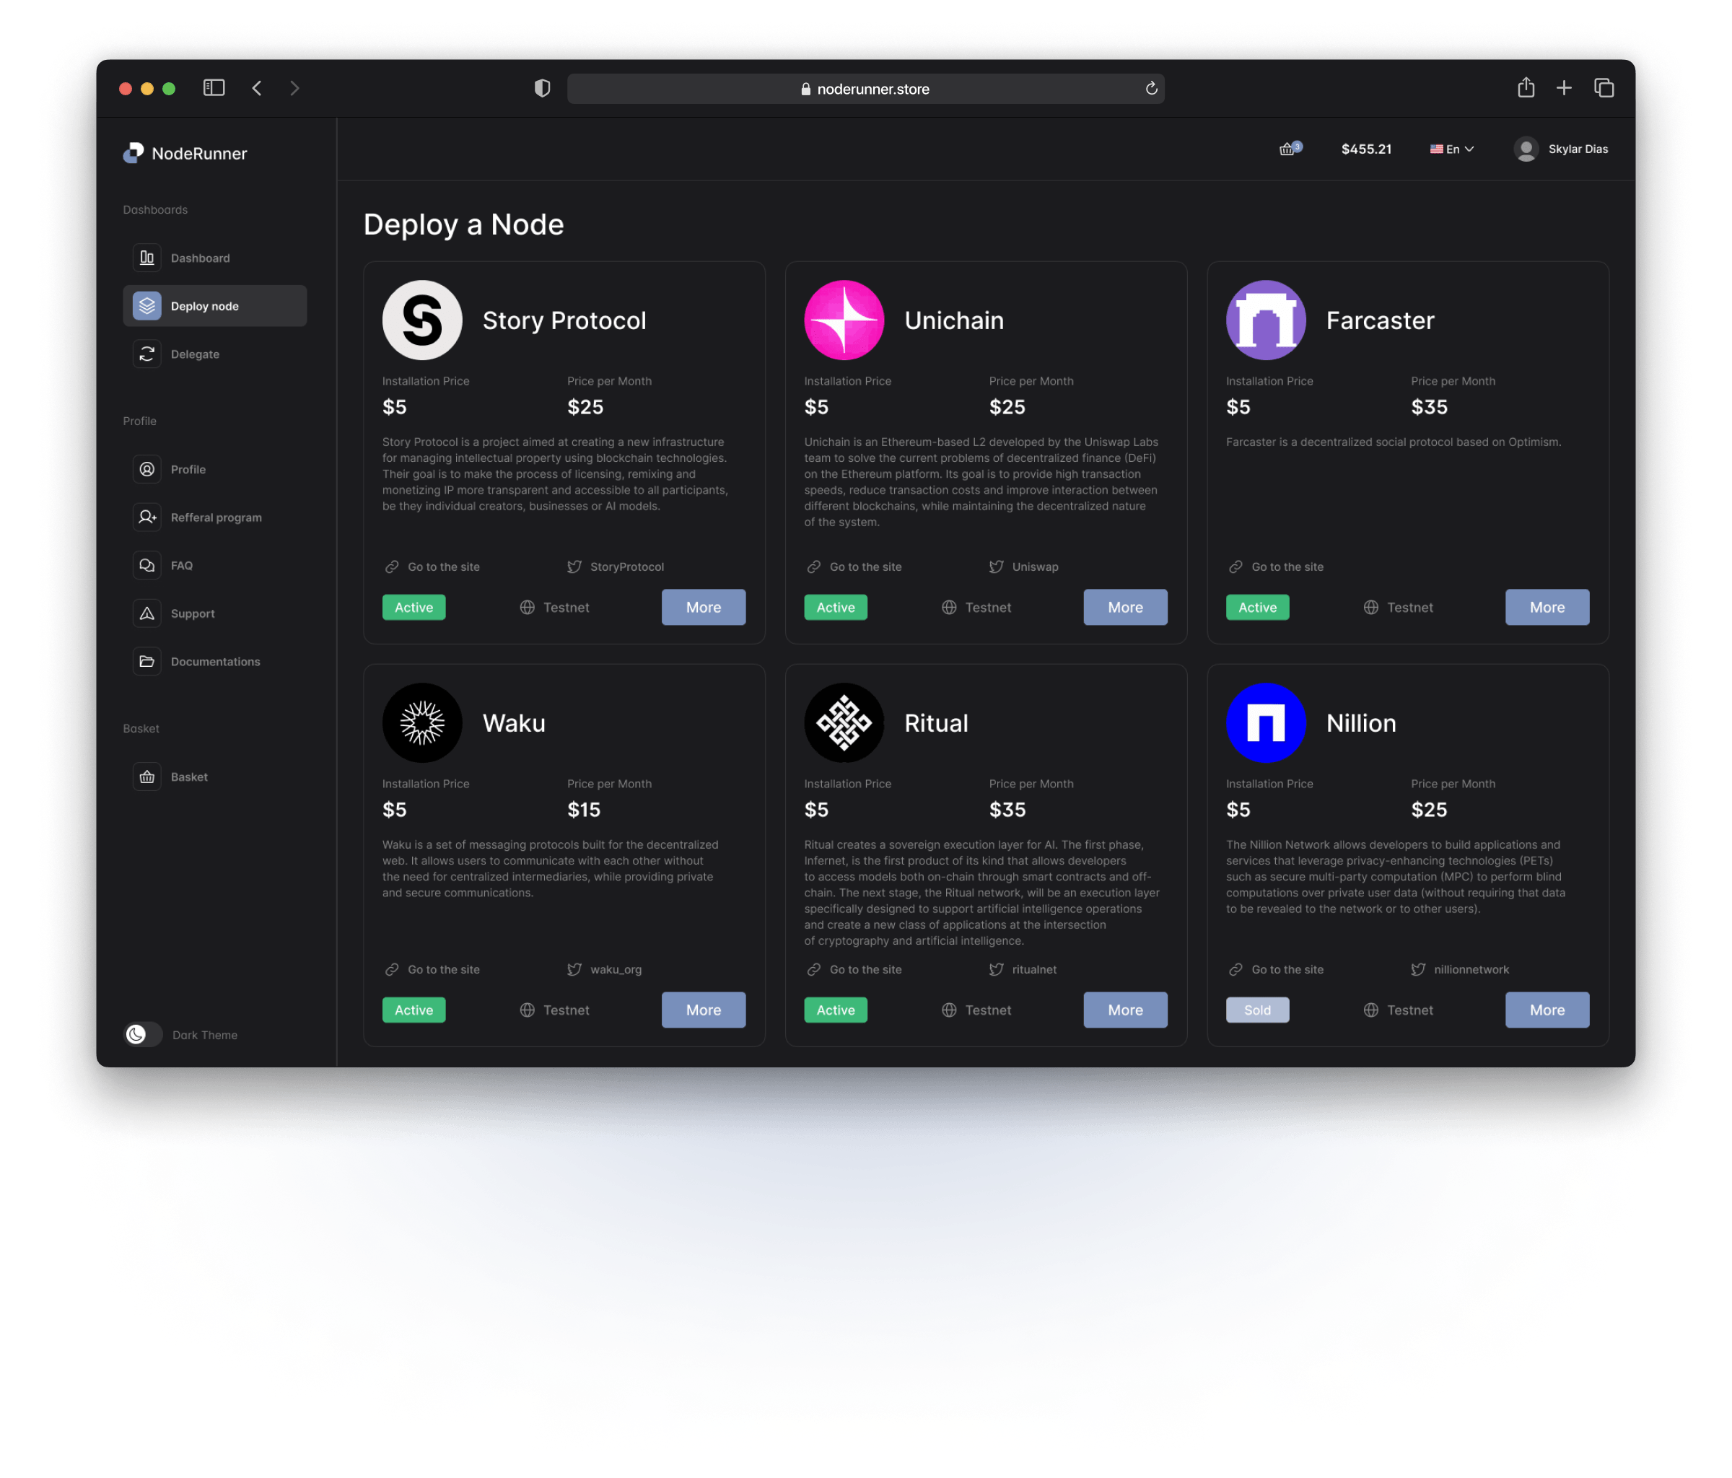This screenshot has height=1478, width=1732.
Task: Open the waku_org Twitter link
Action: click(x=604, y=970)
